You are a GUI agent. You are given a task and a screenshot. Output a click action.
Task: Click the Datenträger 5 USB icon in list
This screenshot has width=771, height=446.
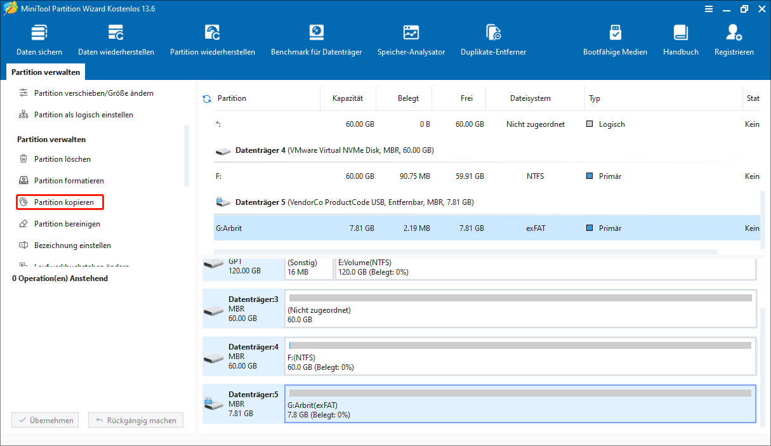point(223,202)
